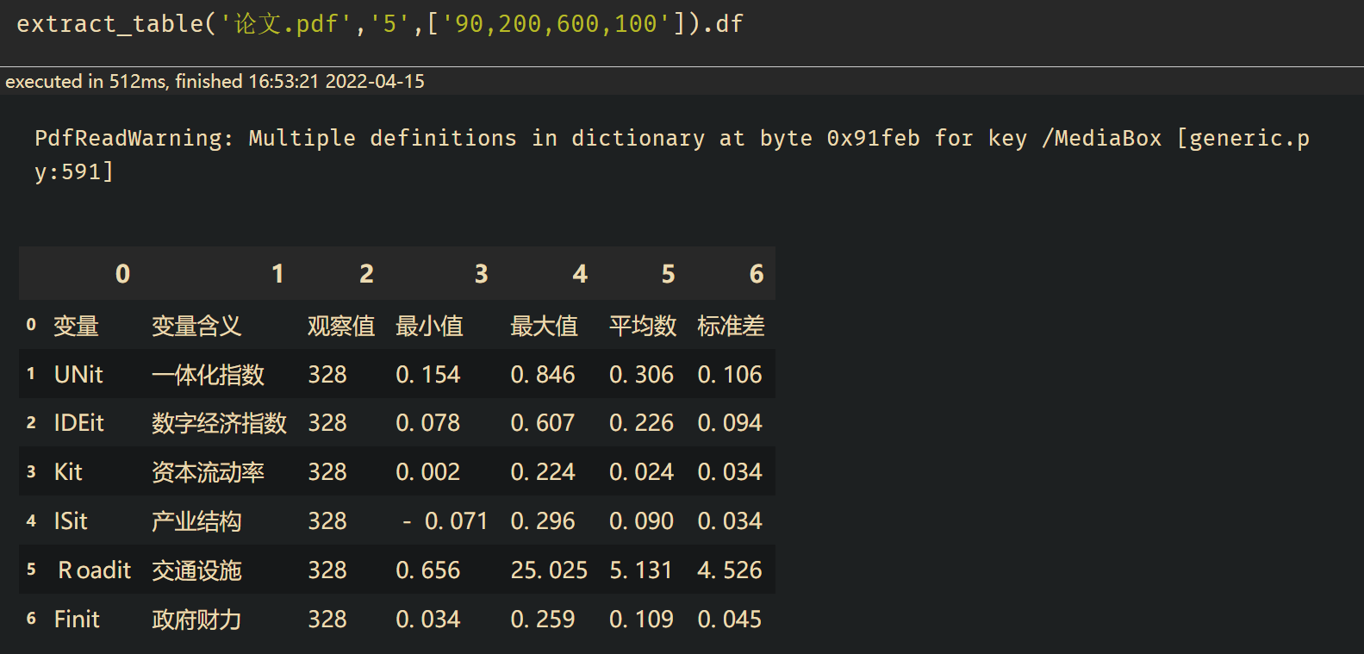Select the 观察值 cell
This screenshot has height=654, width=1364.
(341, 326)
